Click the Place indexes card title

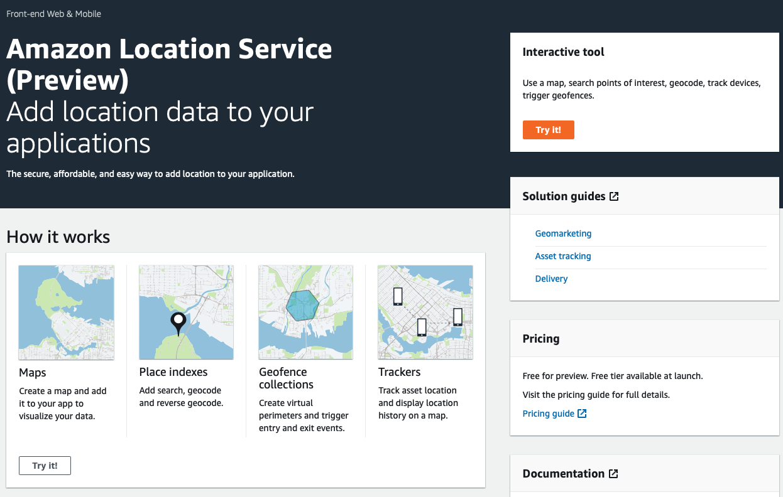coord(173,372)
